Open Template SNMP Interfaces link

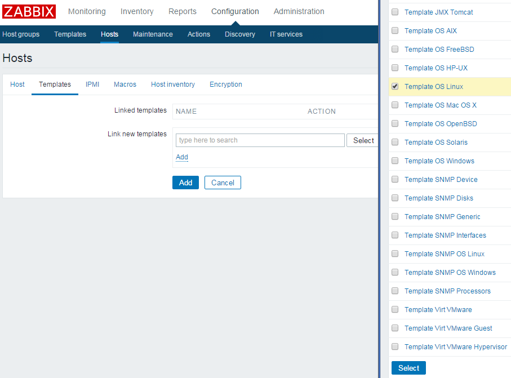[x=445, y=235]
